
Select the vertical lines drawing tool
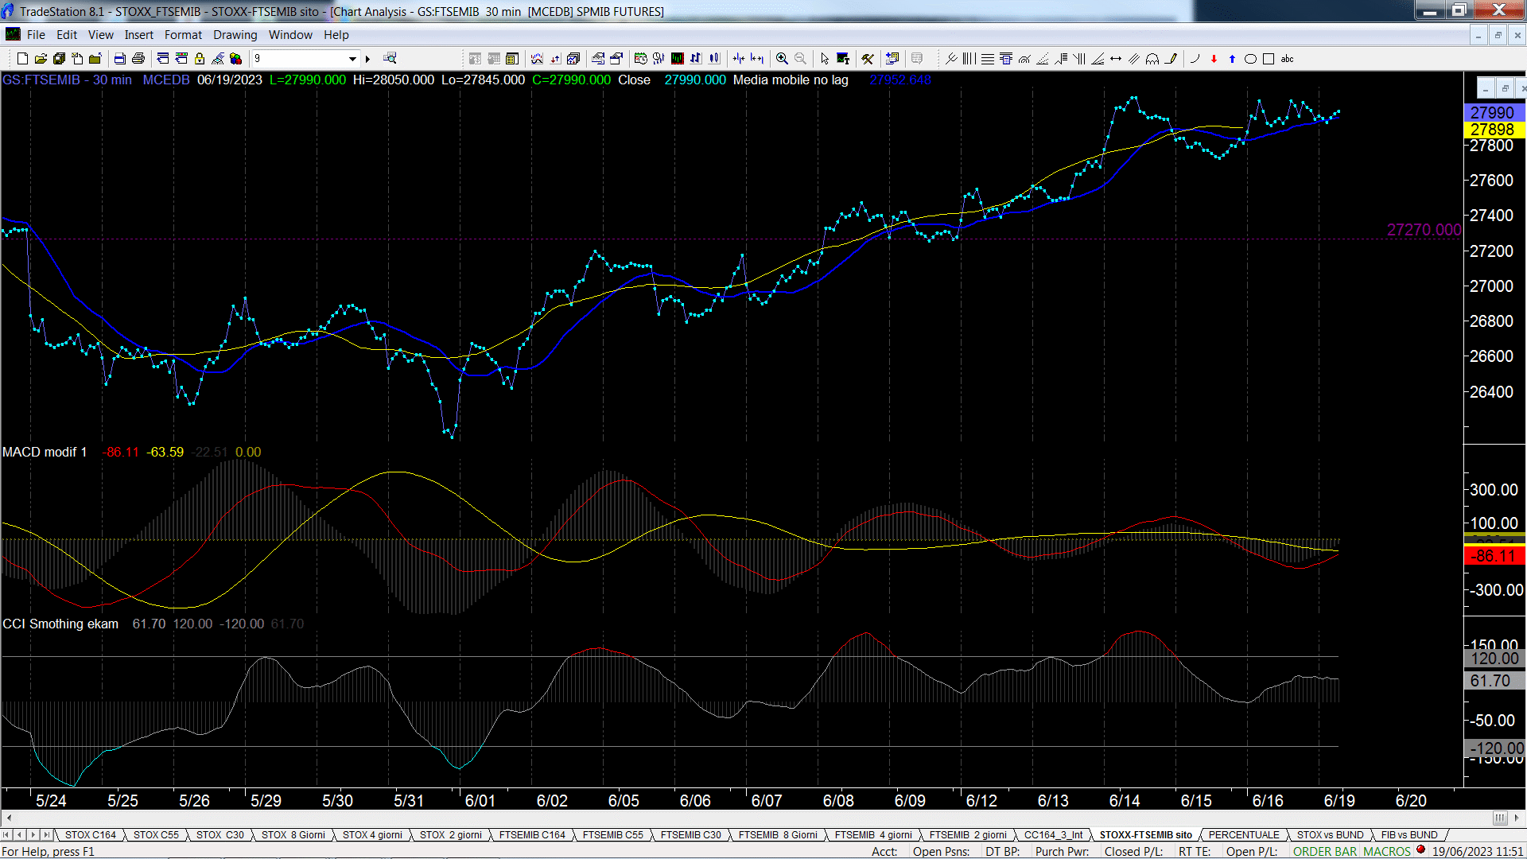[x=969, y=58]
